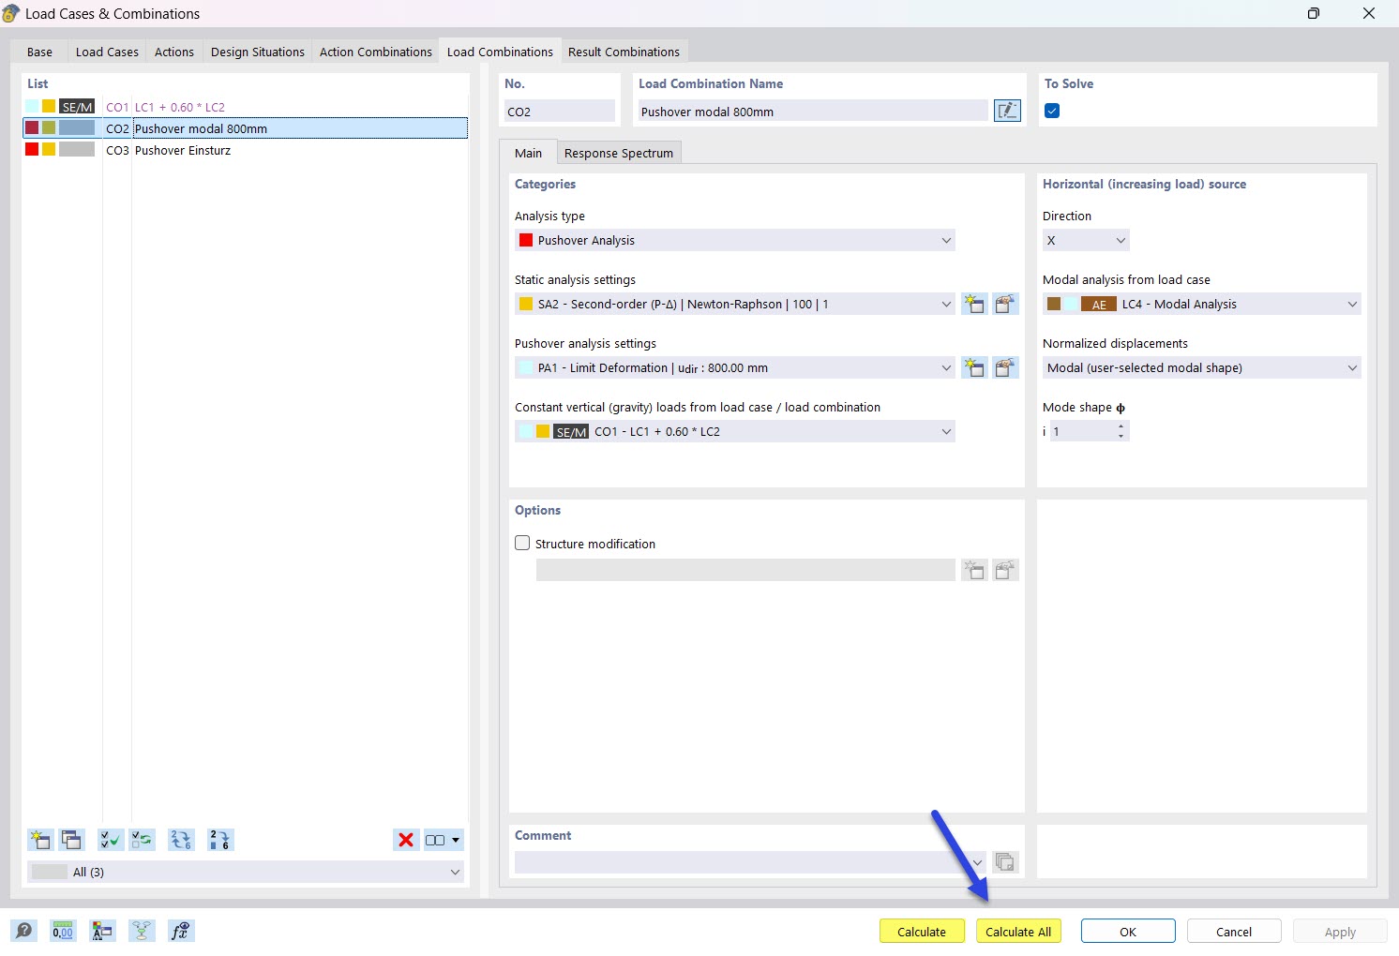Enable Structure modification option
Image resolution: width=1399 pixels, height=956 pixels.
click(x=522, y=543)
